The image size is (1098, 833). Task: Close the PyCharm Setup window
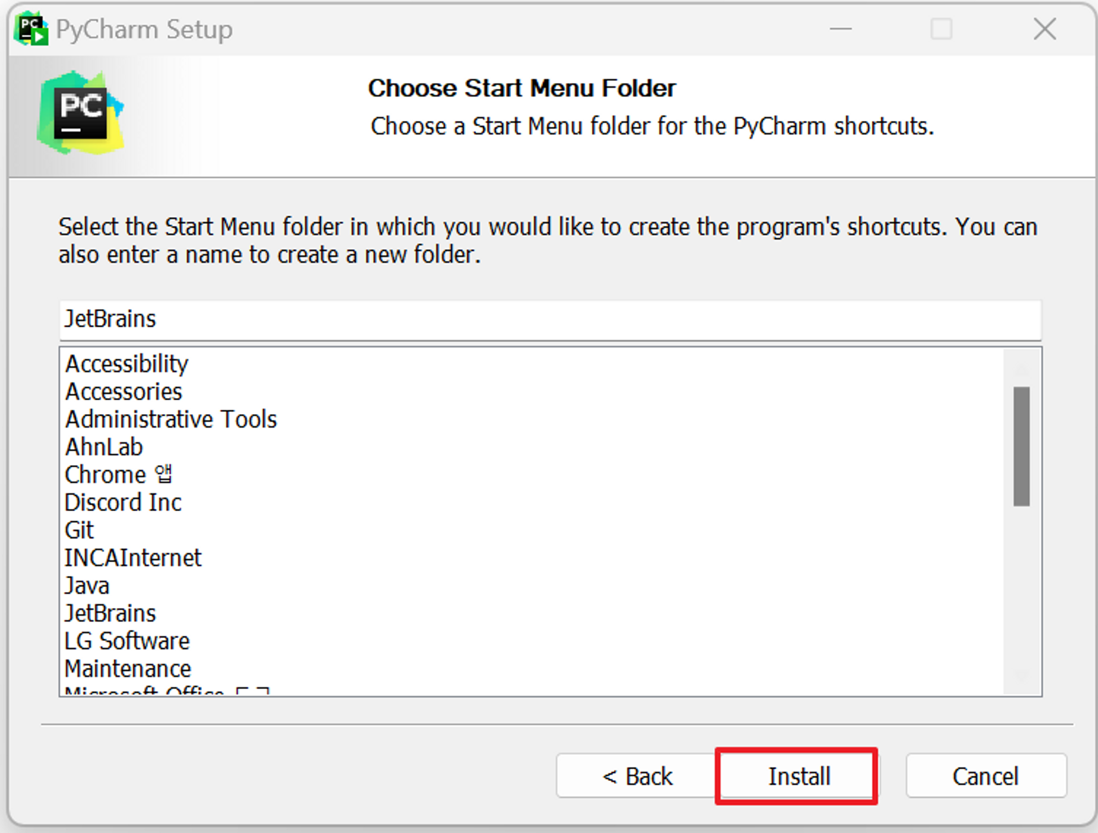point(1044,29)
